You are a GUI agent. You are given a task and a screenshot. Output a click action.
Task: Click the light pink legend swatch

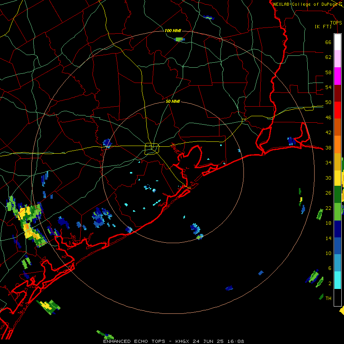(x=338, y=59)
